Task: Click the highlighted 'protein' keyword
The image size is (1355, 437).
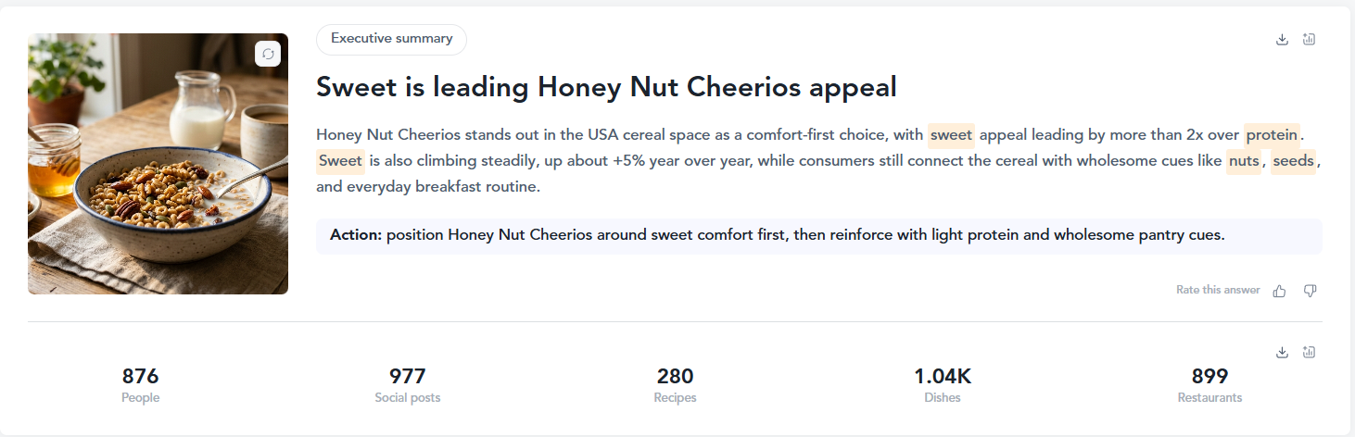Action: 1272,135
